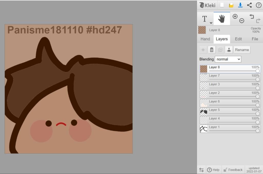Click the Layer 1 outline thumbnail
This screenshot has height=174, width=263.
tap(204, 129)
